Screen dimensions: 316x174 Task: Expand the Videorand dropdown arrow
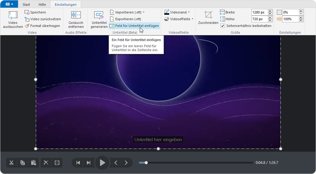tap(189, 12)
